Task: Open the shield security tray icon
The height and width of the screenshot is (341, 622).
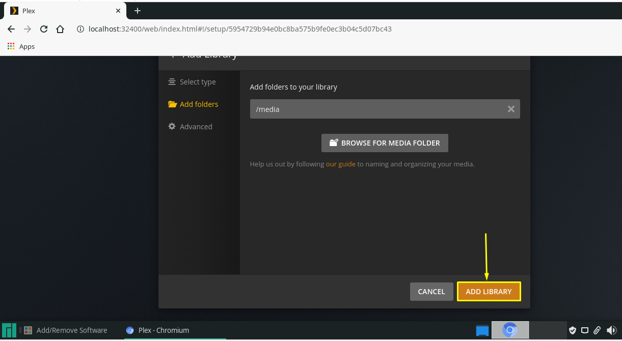Action: tap(573, 330)
